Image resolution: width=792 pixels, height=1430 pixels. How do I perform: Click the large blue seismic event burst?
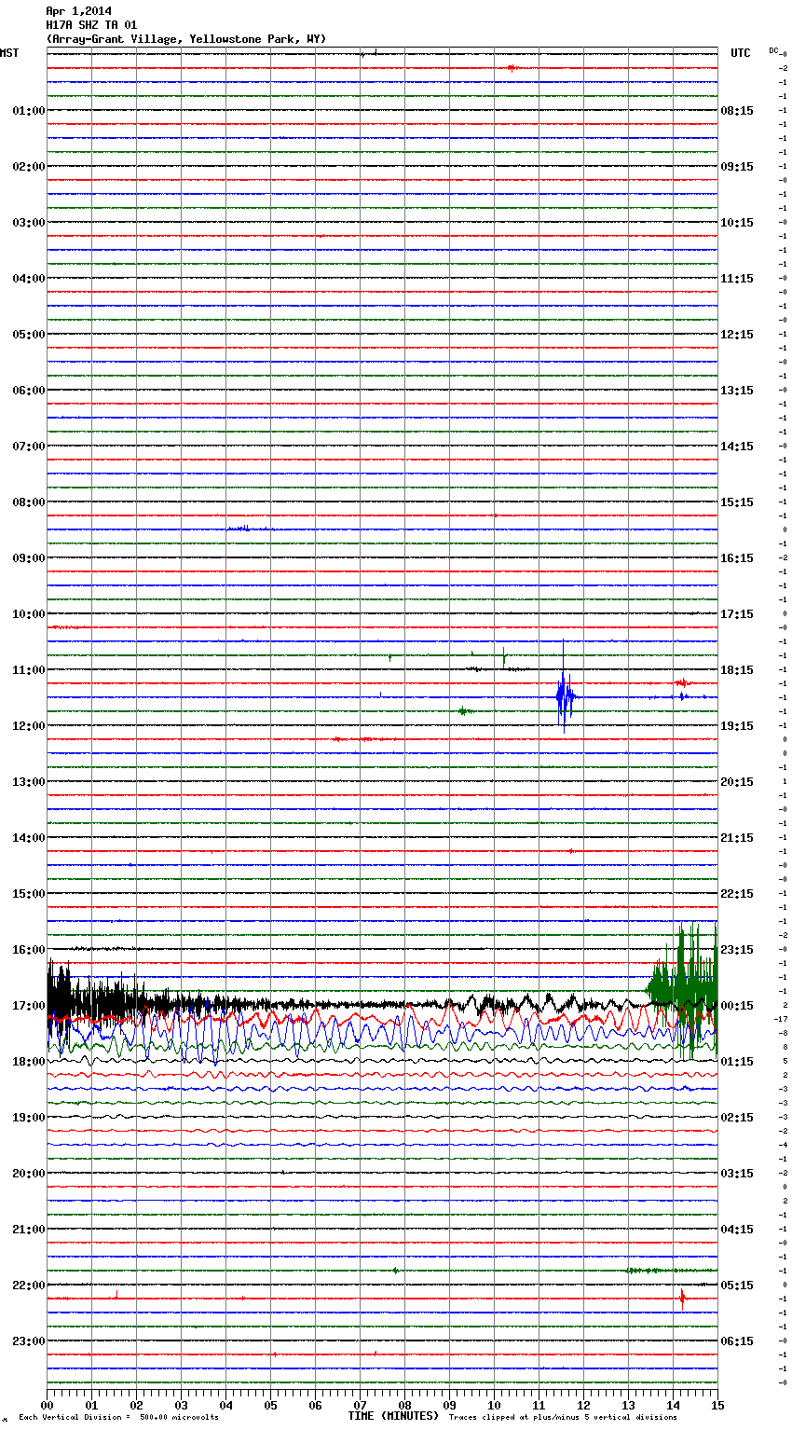click(x=564, y=696)
